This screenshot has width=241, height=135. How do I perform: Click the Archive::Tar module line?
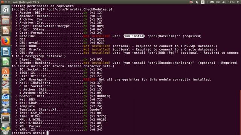(59, 19)
